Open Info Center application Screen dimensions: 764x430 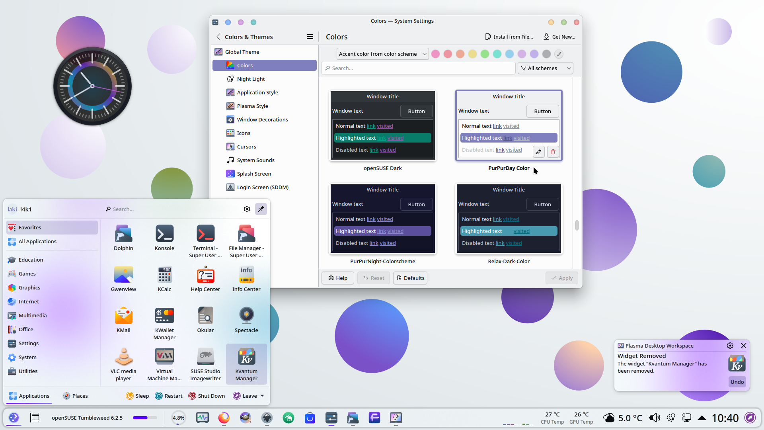246,279
